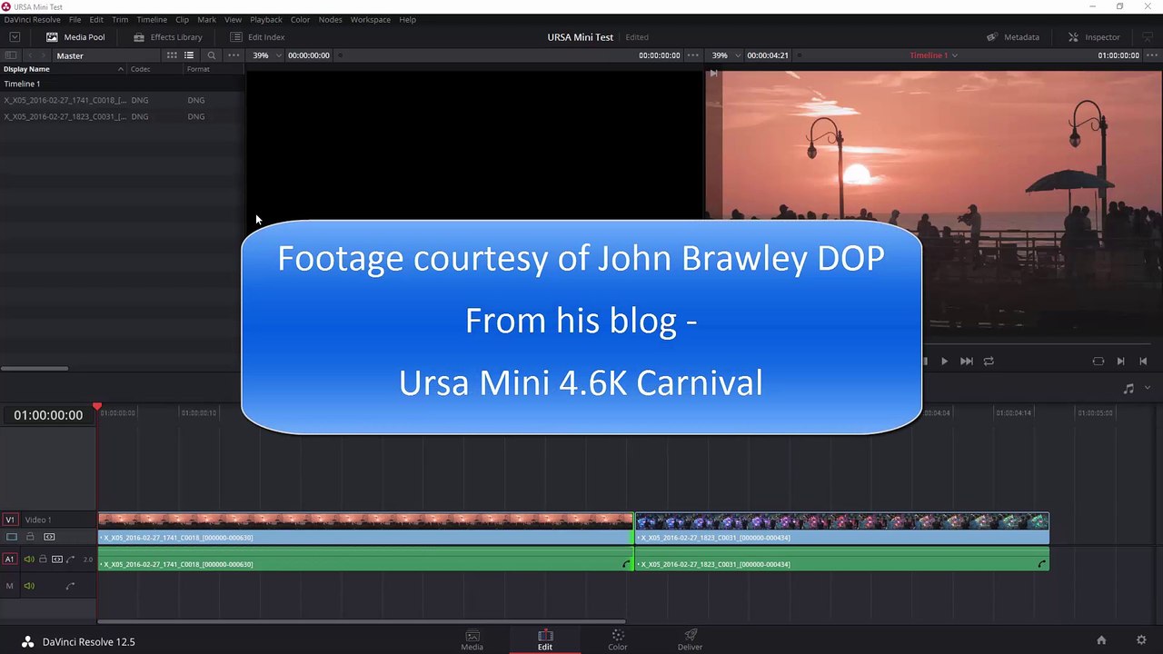Open the Metadata panel
The width and height of the screenshot is (1163, 654).
tap(1013, 37)
